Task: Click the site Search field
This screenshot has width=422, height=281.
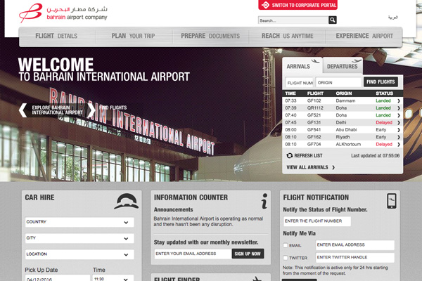Action: tap(293, 20)
